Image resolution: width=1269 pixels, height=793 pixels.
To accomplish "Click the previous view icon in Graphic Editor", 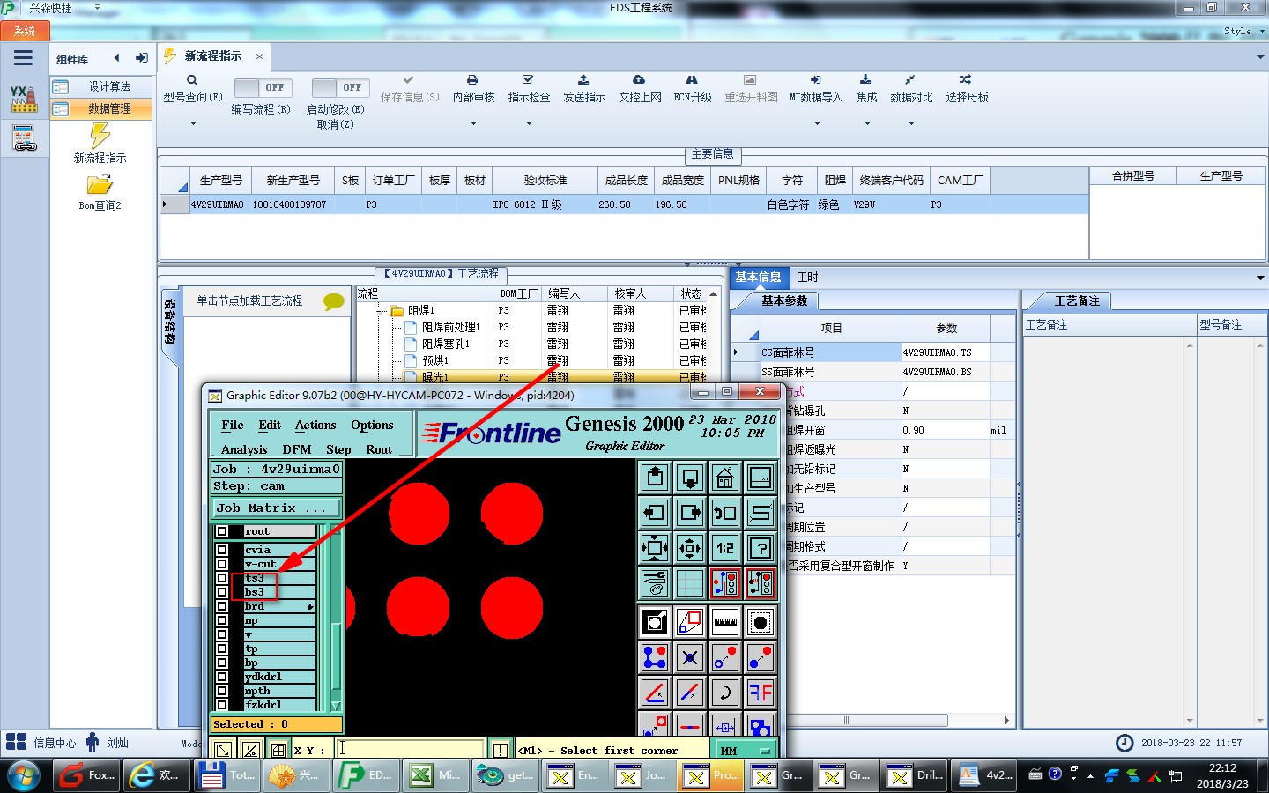I will (725, 513).
